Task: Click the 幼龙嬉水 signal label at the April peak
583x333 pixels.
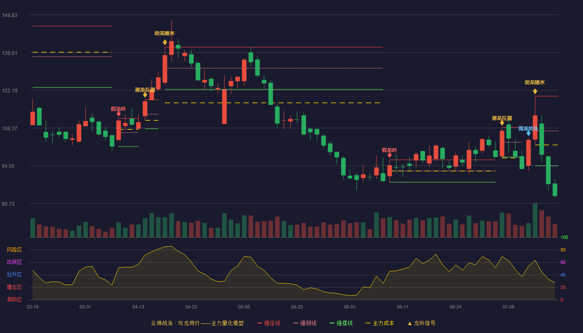Action: [164, 33]
